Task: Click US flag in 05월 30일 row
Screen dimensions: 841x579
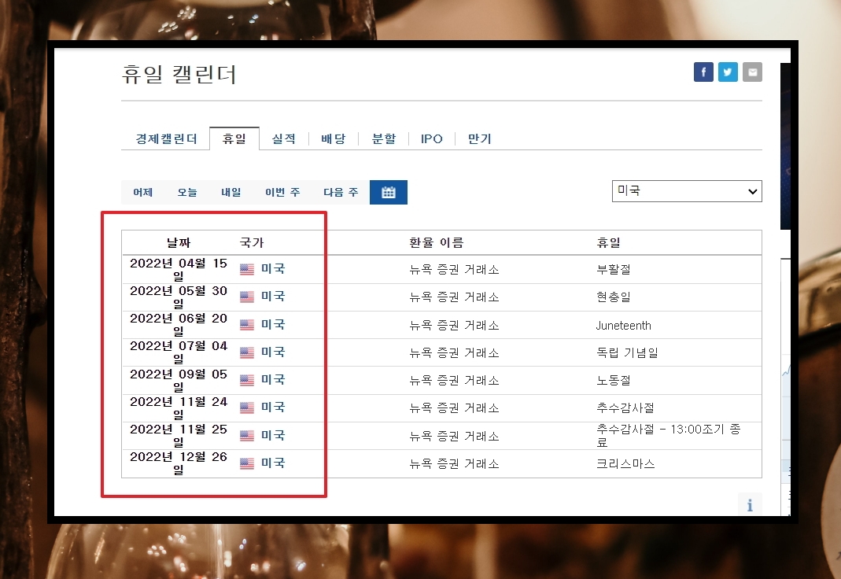Action: click(247, 297)
